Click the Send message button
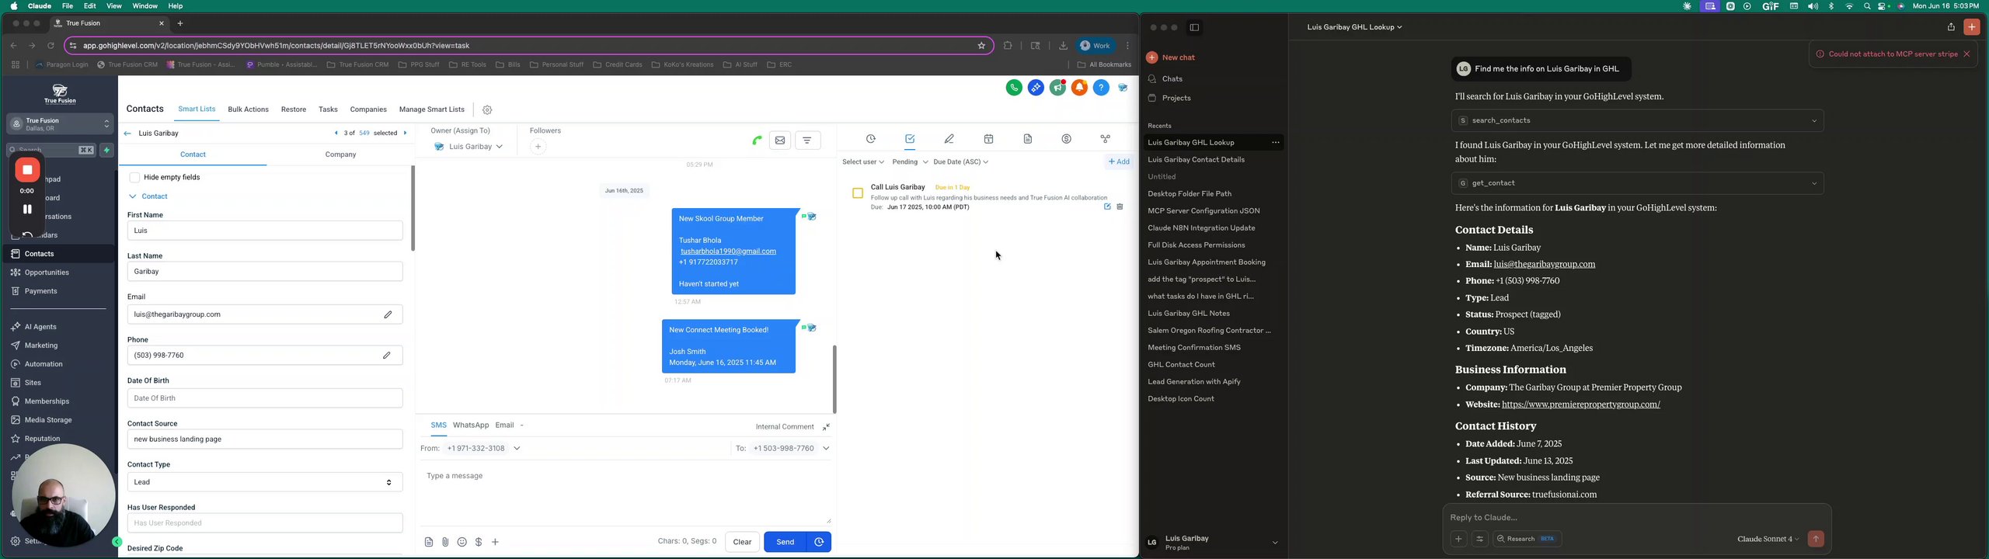Viewport: 1989px width, 559px height. (785, 542)
